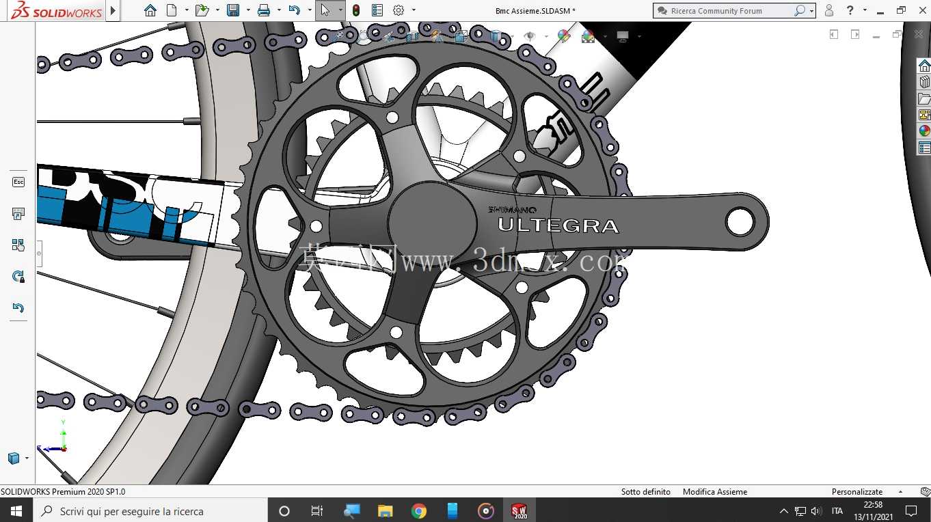
Task: Open the Windows Start menu
Action: pos(16,511)
